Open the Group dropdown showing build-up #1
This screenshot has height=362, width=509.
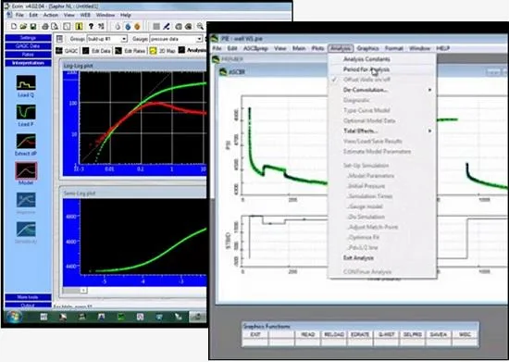(x=124, y=39)
